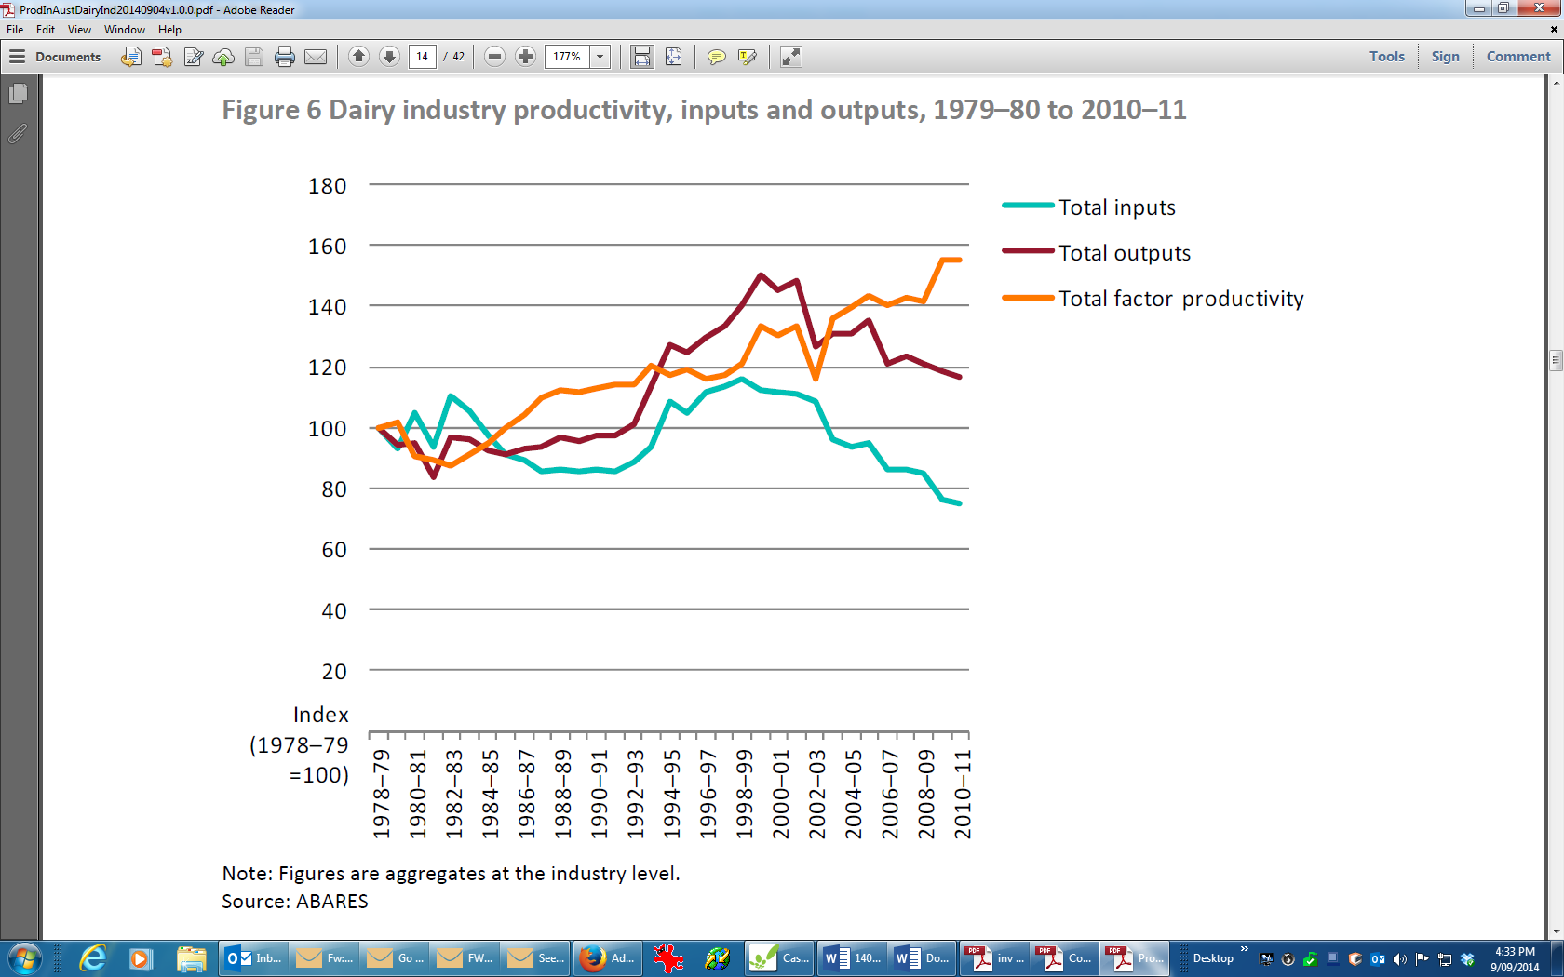Select the highlight text tool
The width and height of the screenshot is (1564, 977).
(747, 57)
